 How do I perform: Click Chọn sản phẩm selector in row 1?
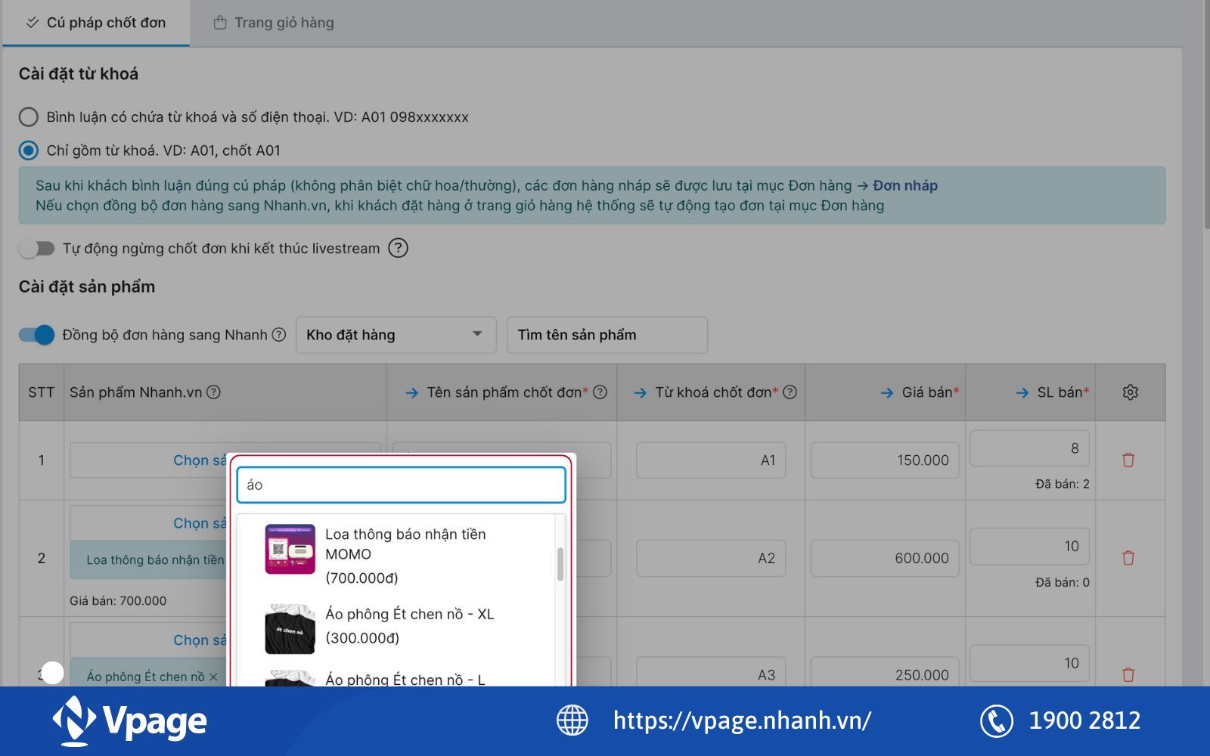[150, 460]
